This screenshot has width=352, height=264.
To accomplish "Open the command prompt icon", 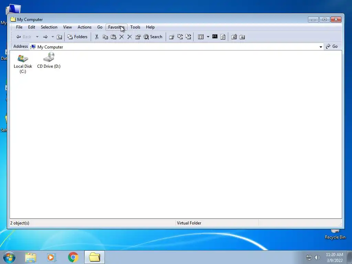I will (x=215, y=36).
